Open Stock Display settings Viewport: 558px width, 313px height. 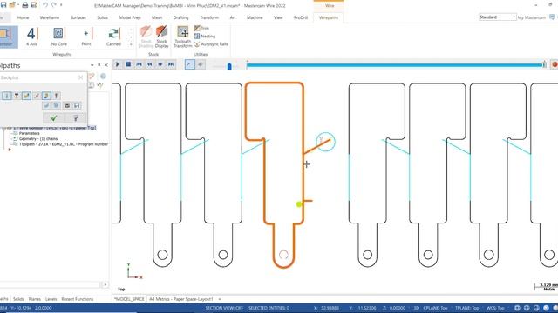(x=162, y=37)
